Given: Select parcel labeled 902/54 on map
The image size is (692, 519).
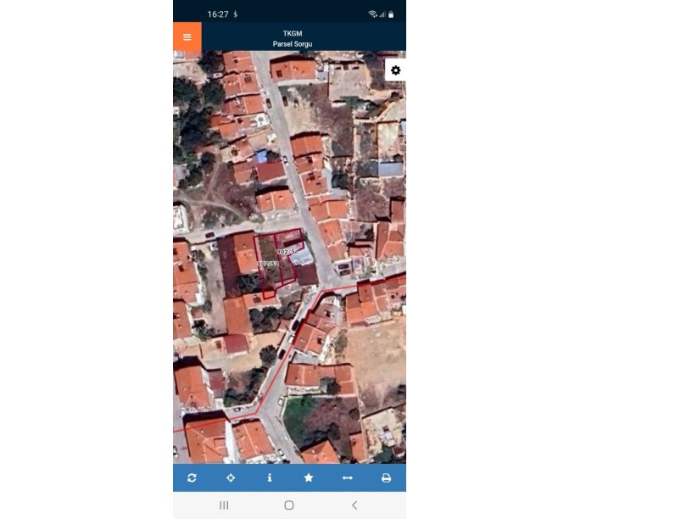Looking at the screenshot, I should coord(288,251).
